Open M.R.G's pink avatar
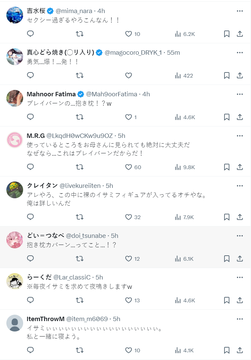The image size is (251, 360). pos(15,140)
